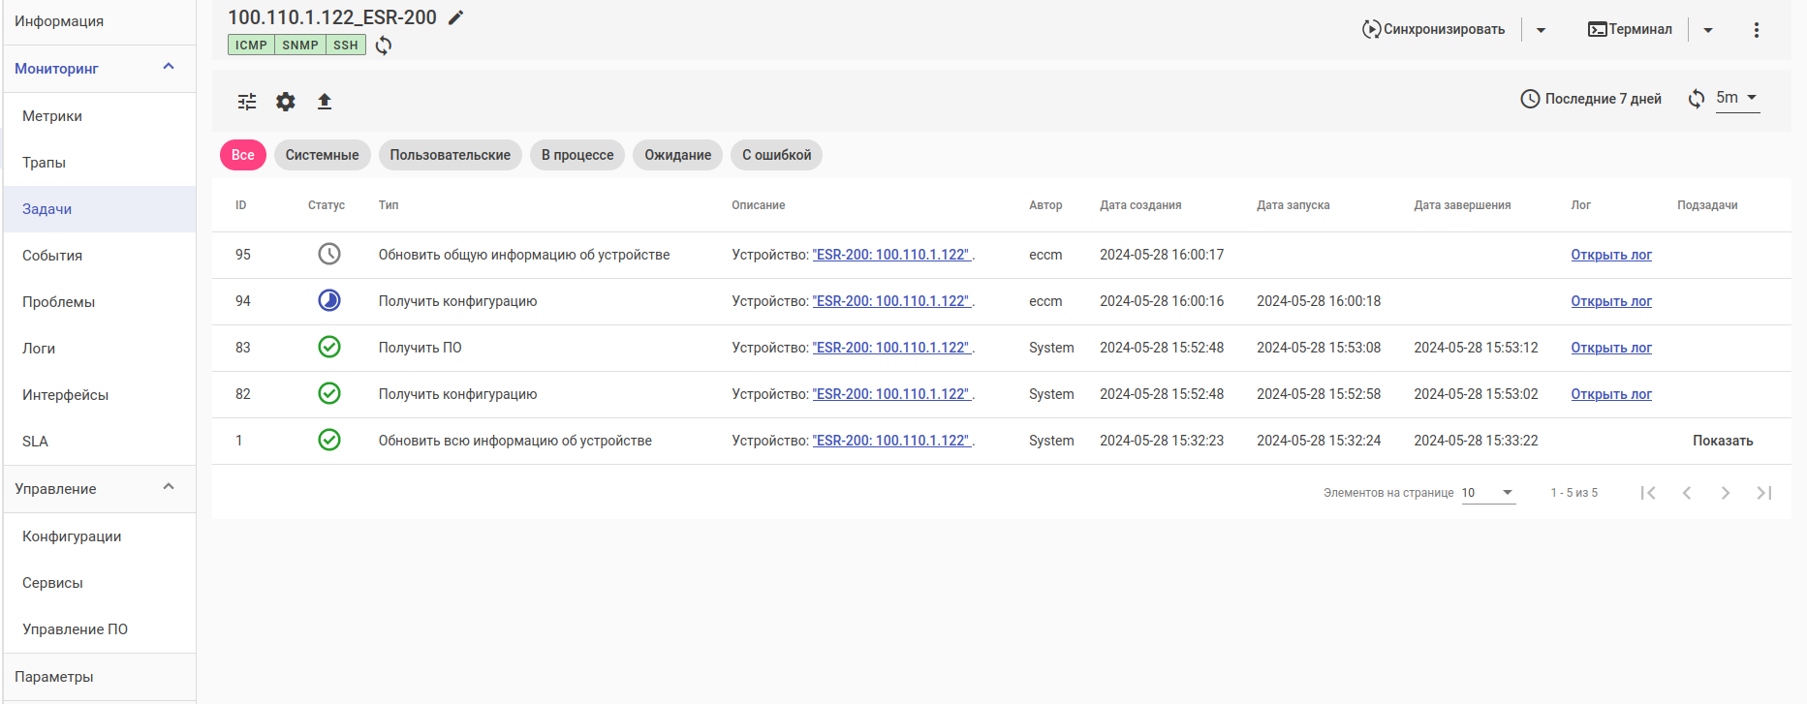Open the 'Последние 7 дней' time range picker
Viewport: 1807px width, 704px height.
point(1591,99)
